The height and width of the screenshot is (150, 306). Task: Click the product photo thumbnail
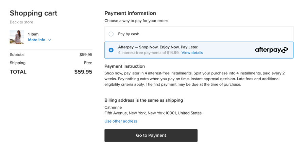[17, 37]
